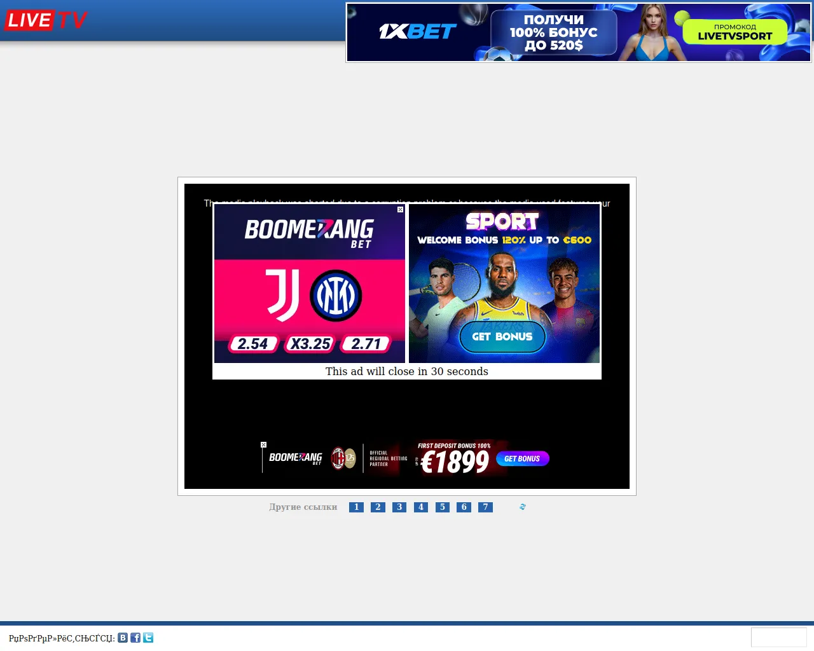Click GET BONUS on Sport welcome ad
Image resolution: width=814 pixels, height=651 pixels.
(x=502, y=337)
